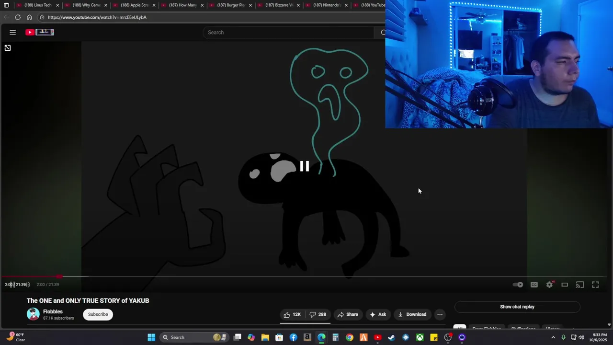The image size is (613, 345).
Task: Enter full screen mode
Action: click(x=595, y=285)
